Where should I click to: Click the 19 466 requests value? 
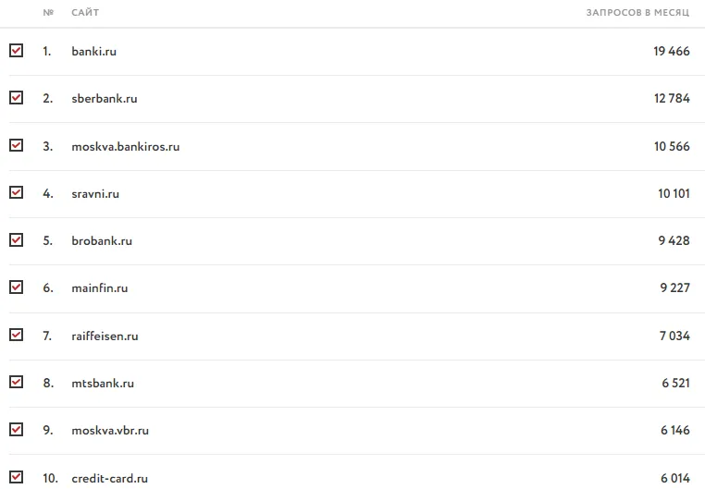click(672, 51)
